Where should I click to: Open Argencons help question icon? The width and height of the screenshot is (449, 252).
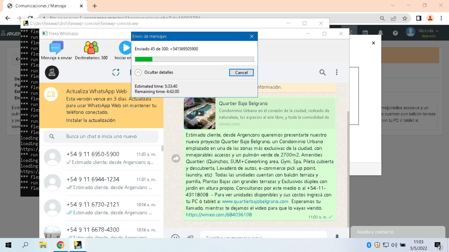[395, 33]
